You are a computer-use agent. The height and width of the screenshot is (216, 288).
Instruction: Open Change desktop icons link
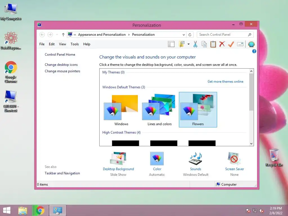pos(61,65)
